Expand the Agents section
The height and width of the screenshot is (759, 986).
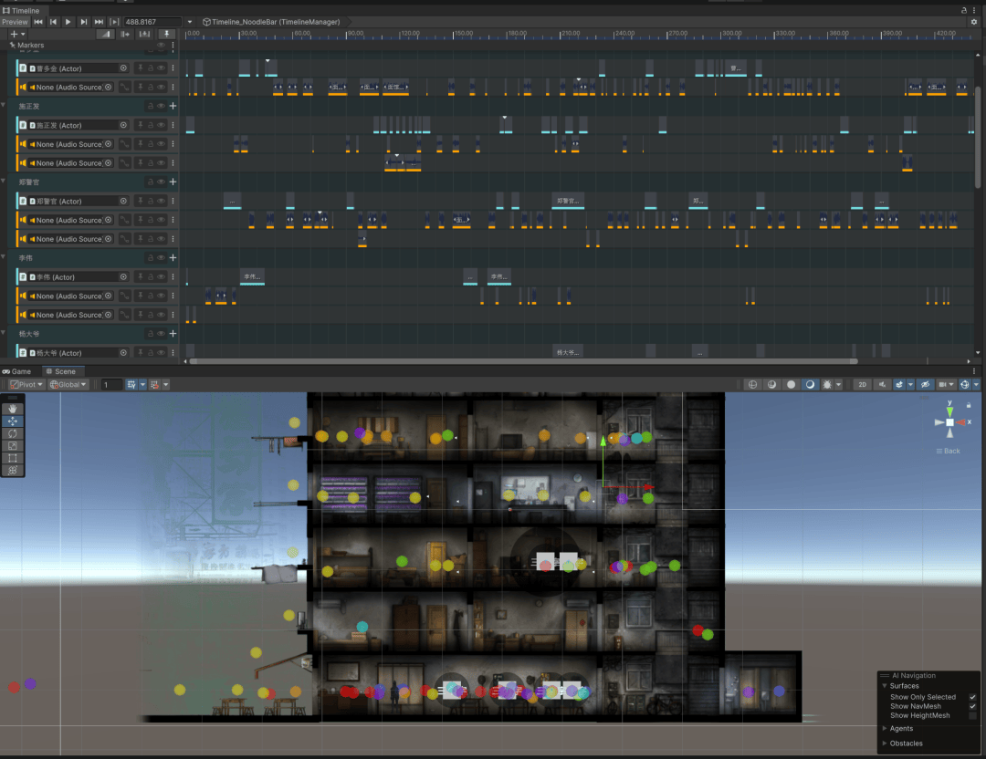[885, 728]
